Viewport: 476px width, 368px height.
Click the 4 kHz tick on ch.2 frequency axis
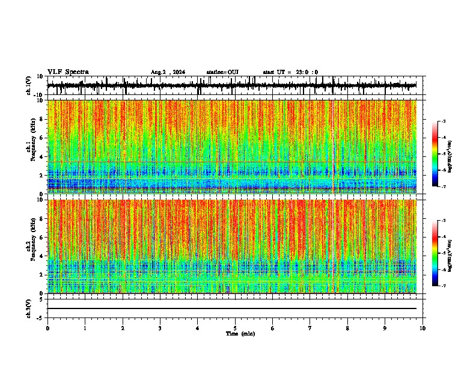coord(42,256)
